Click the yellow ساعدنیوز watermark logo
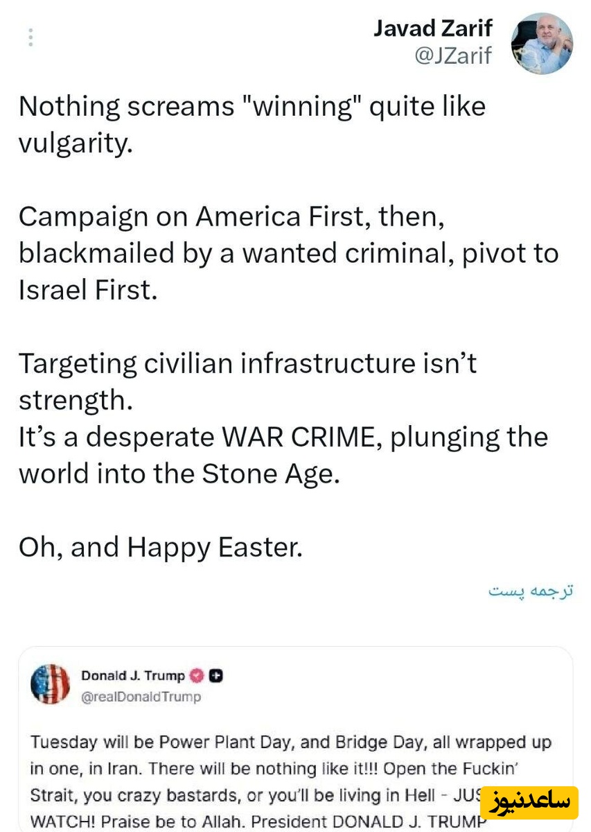 point(529,803)
